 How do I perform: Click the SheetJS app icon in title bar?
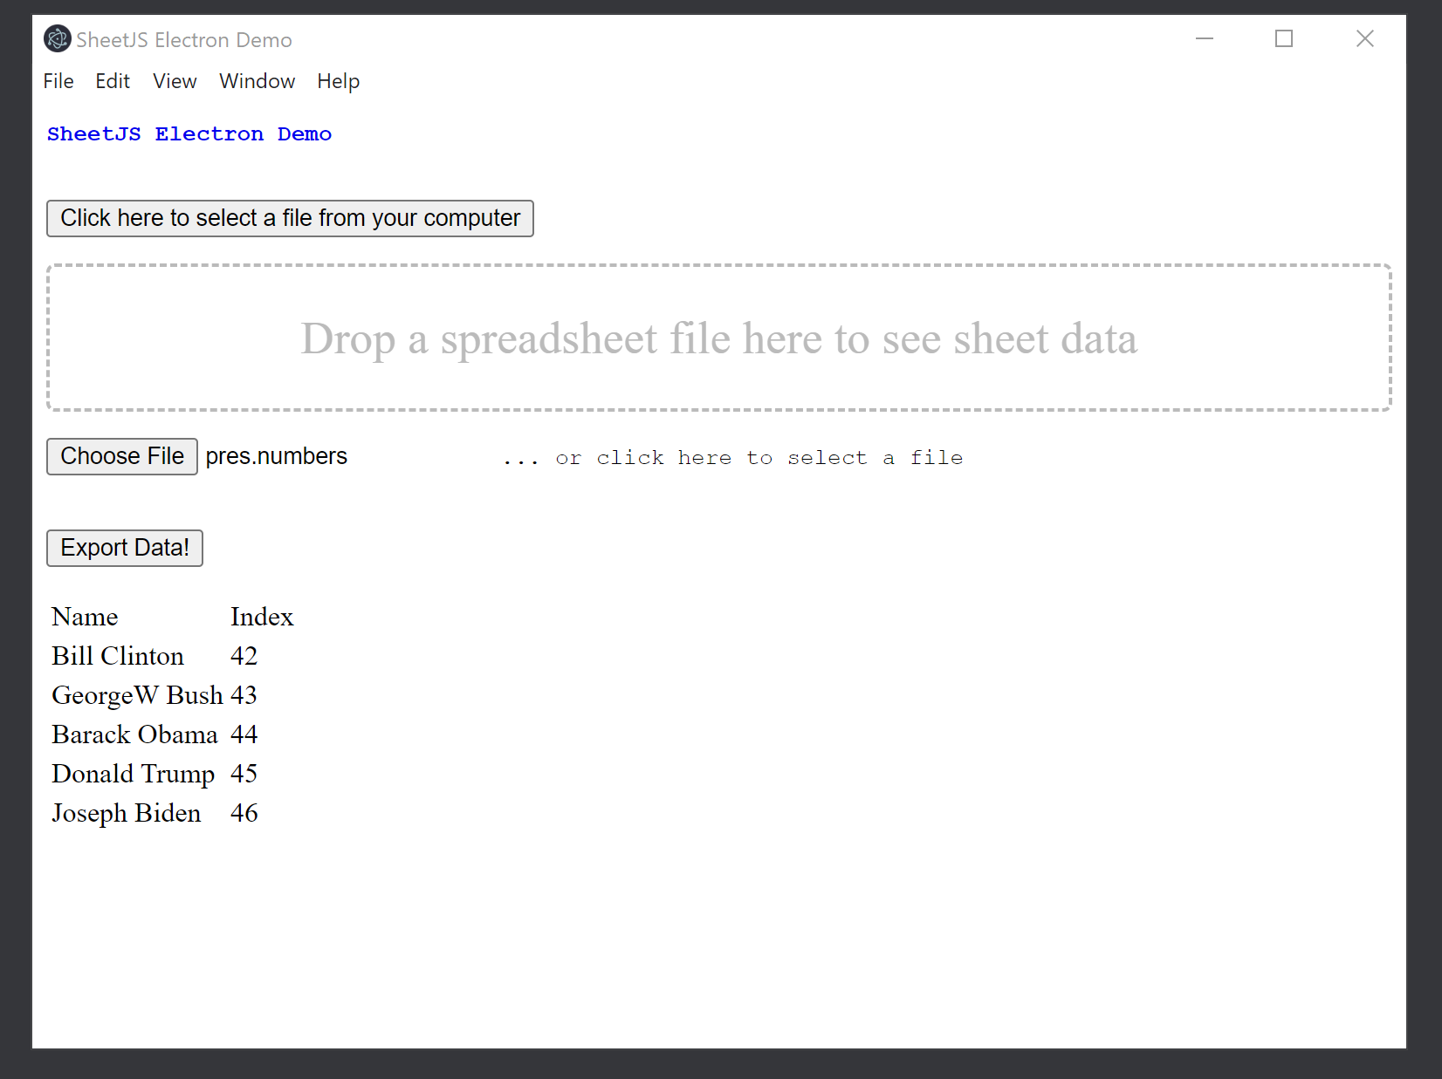pyautogui.click(x=57, y=38)
